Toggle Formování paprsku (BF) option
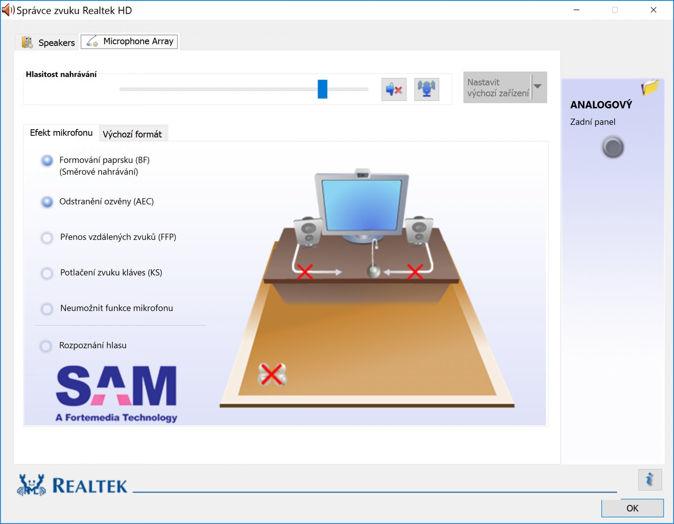This screenshot has width=674, height=524. coord(47,160)
